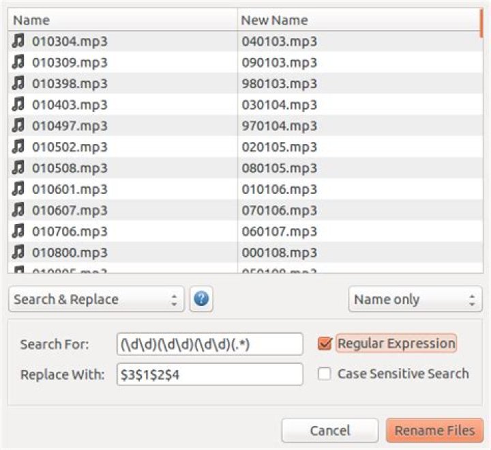Sort by the New Name column header
The image size is (491, 450).
[359, 20]
